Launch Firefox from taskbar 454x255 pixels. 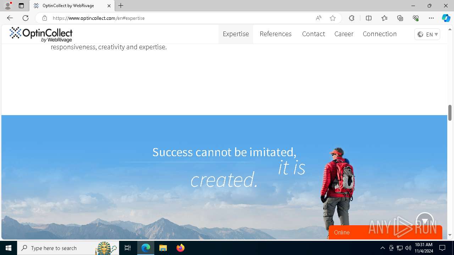point(180,248)
